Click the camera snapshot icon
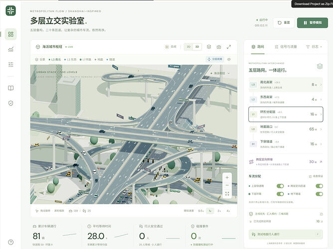This screenshot has height=249, width=333. 219,47
